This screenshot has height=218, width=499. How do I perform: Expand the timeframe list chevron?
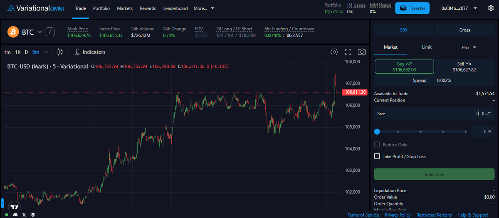(x=46, y=52)
